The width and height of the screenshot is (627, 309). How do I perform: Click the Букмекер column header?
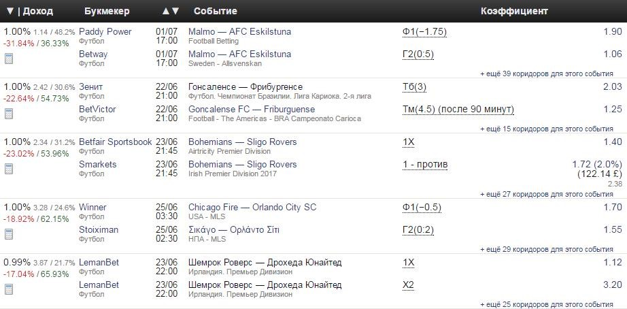tap(107, 11)
